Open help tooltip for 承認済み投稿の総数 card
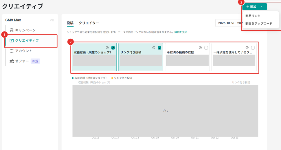Viewport: 281px width, 150px height. (200, 48)
